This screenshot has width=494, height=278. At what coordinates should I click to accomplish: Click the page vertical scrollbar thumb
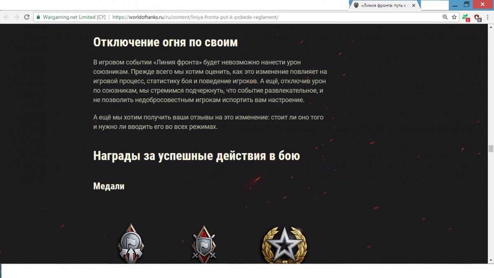click(x=491, y=149)
